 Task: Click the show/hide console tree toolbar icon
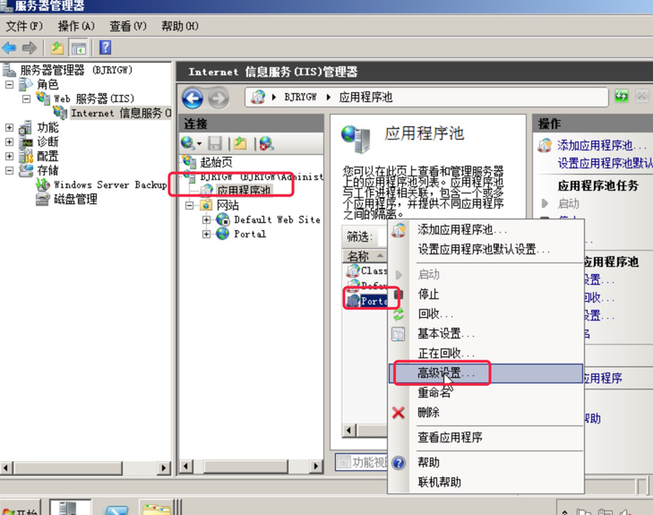tap(78, 48)
